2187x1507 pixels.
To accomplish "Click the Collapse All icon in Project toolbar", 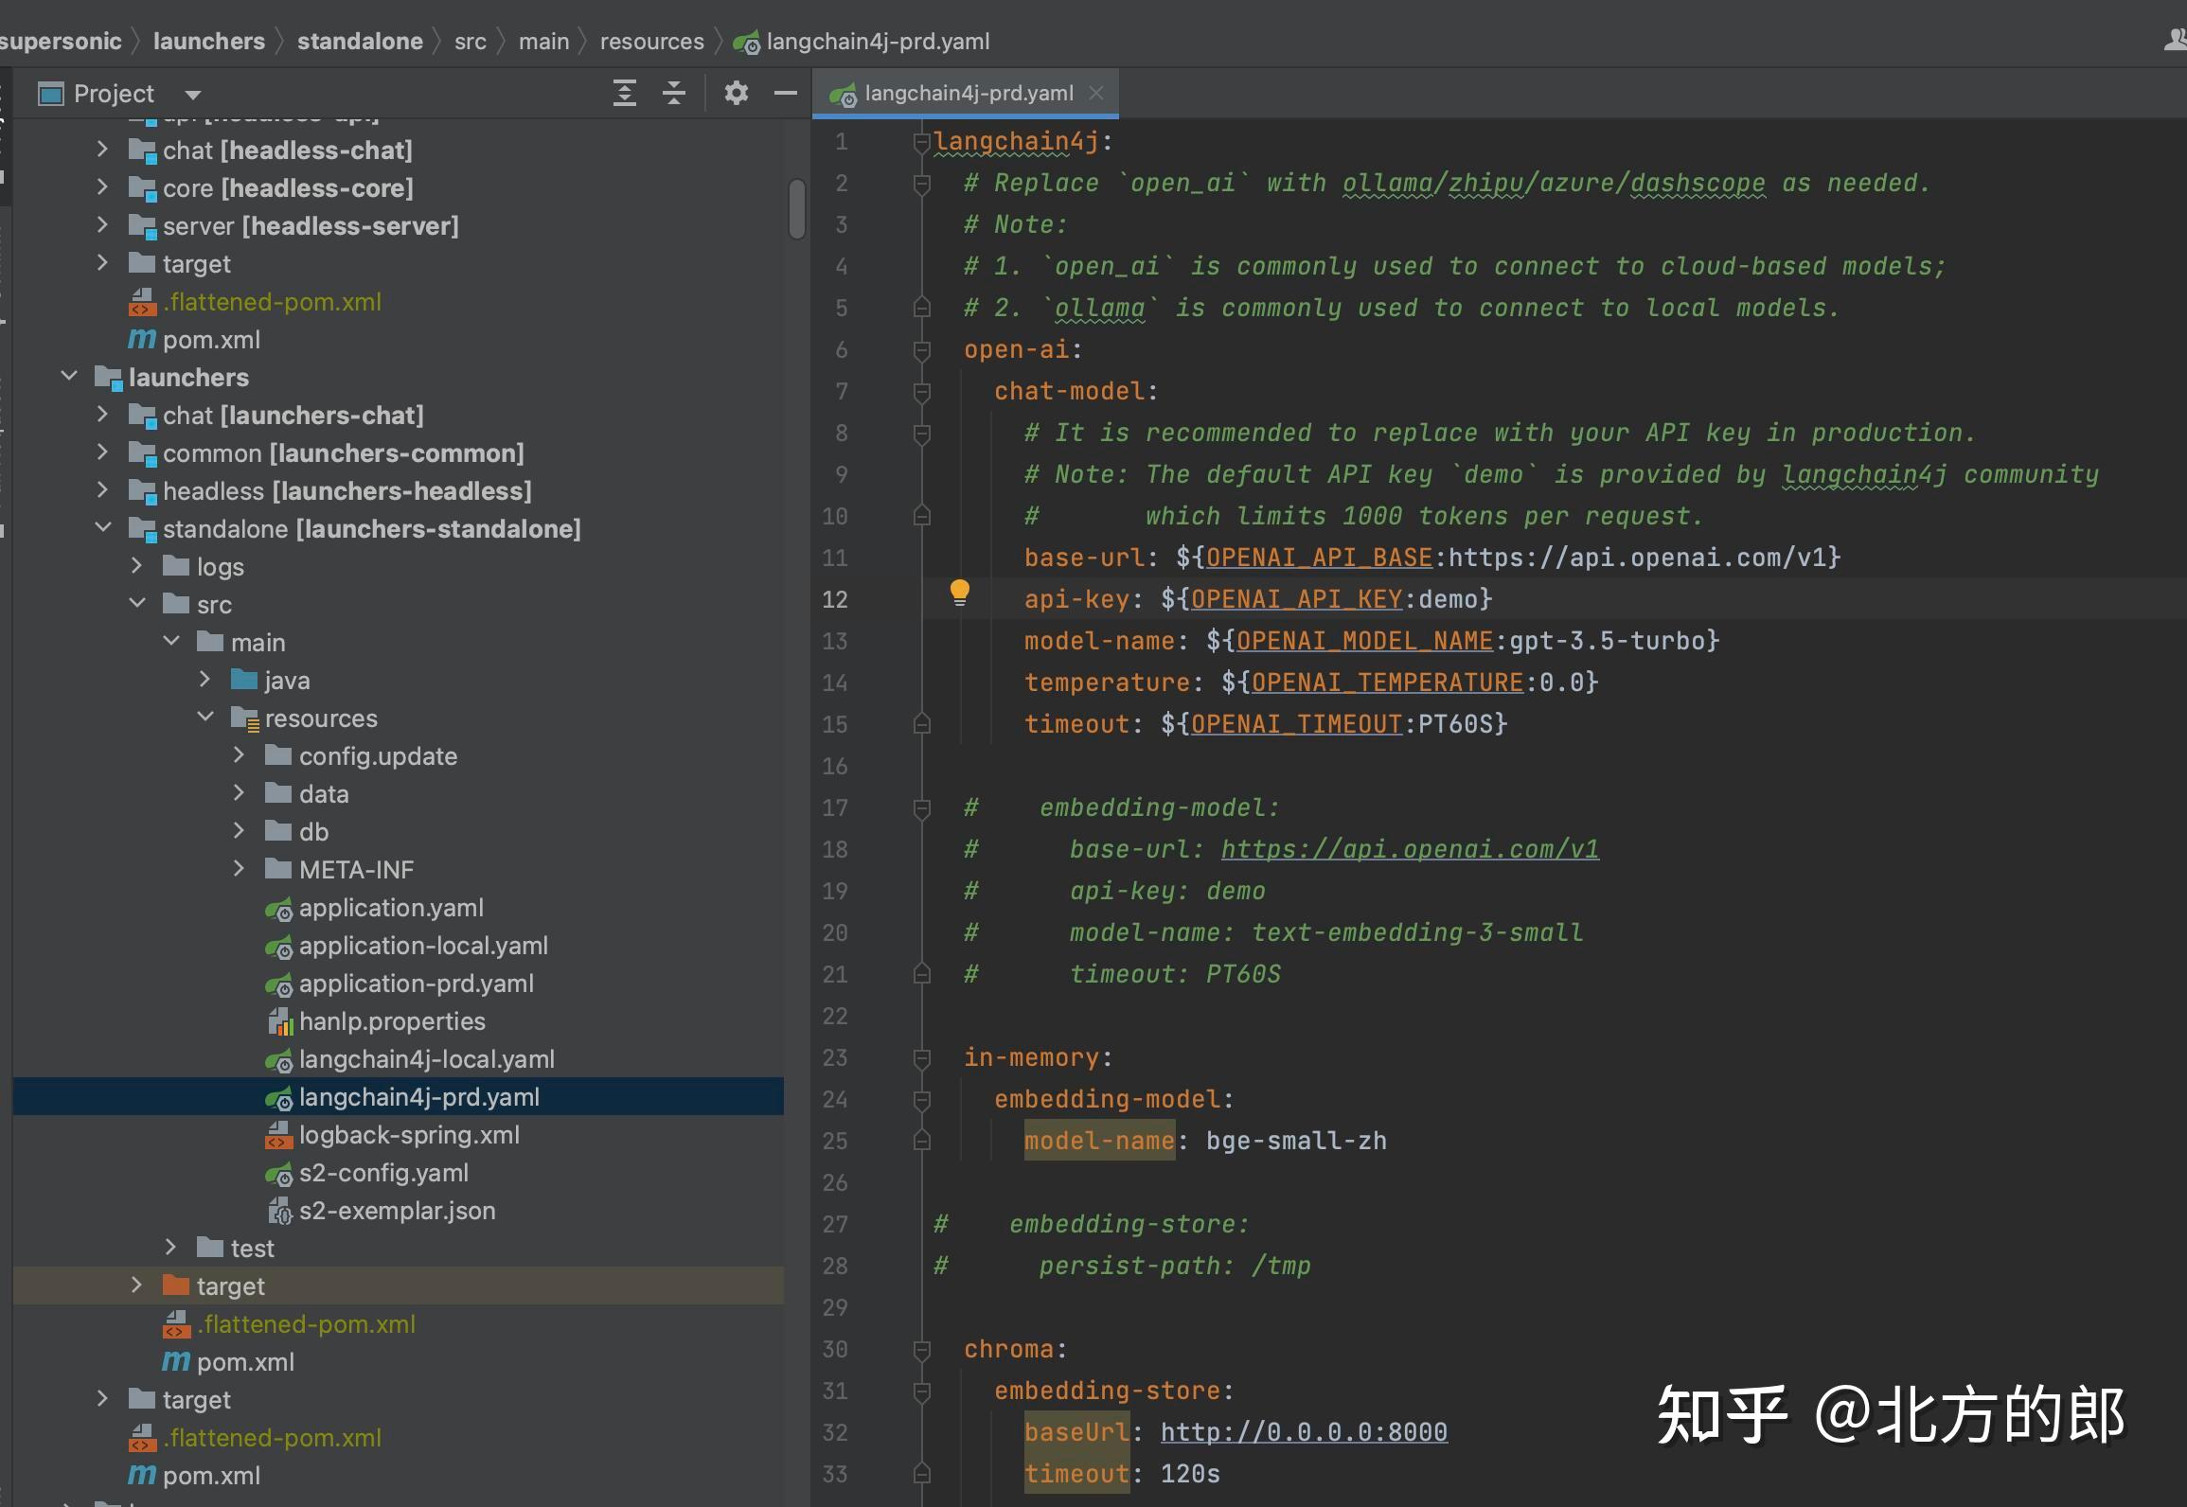I will point(674,93).
